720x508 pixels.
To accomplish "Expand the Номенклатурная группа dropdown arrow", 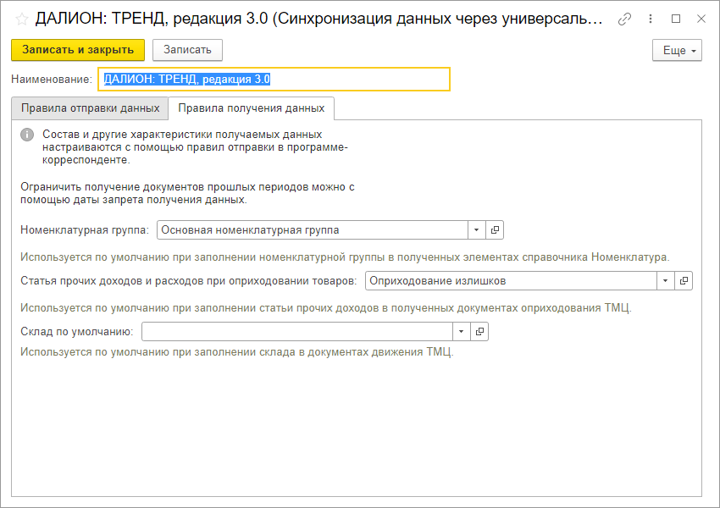I will pos(476,229).
